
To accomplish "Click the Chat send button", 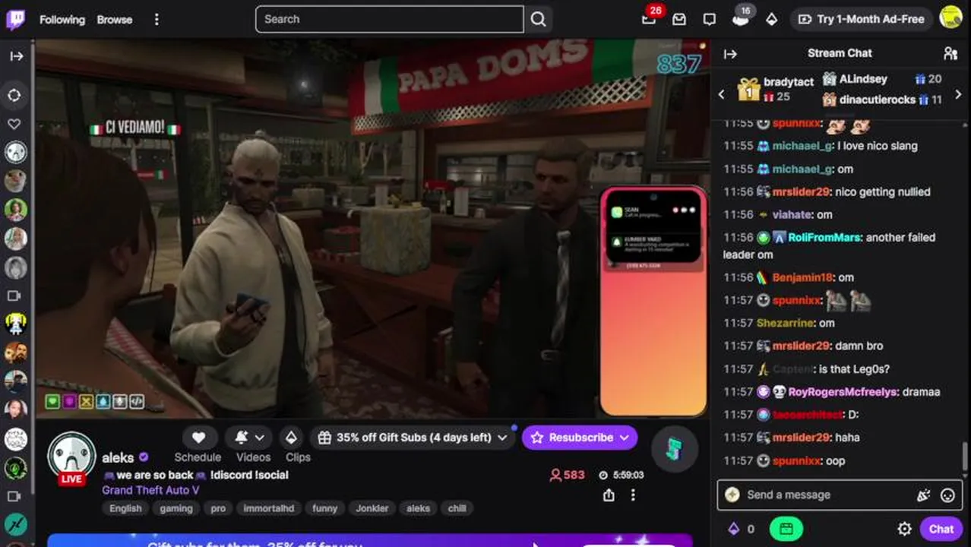I will point(941,529).
